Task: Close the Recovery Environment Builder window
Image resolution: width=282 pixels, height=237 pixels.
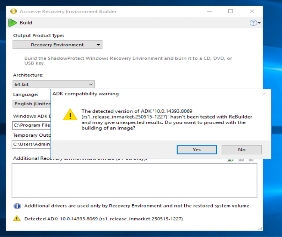Action: (252, 11)
